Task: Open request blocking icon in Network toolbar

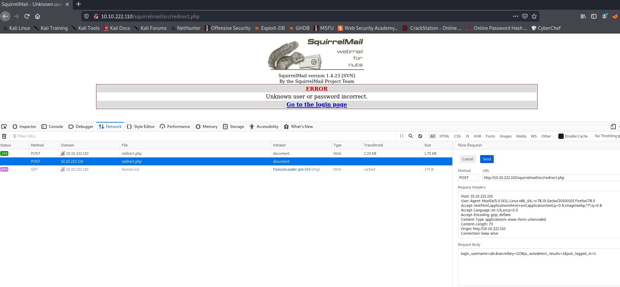Action: [x=420, y=136]
